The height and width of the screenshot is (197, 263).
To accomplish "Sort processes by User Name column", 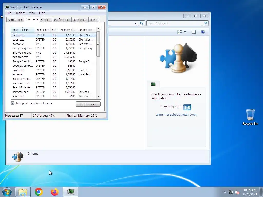I will pyautogui.click(x=42, y=30).
